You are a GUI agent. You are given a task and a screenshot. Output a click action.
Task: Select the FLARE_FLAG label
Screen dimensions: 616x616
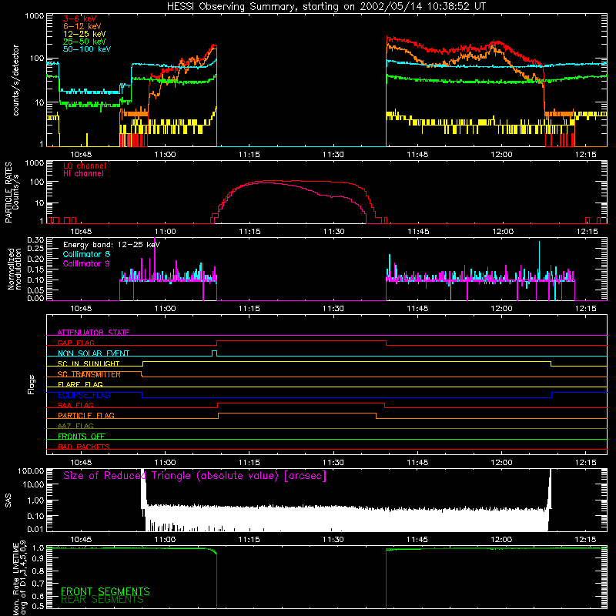[80, 384]
